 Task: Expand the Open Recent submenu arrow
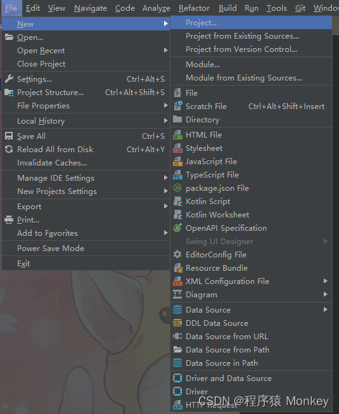tap(165, 50)
